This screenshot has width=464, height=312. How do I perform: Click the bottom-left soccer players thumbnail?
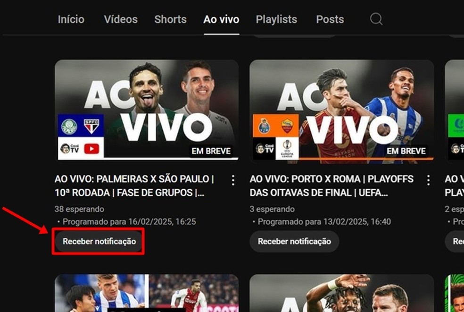click(147, 293)
